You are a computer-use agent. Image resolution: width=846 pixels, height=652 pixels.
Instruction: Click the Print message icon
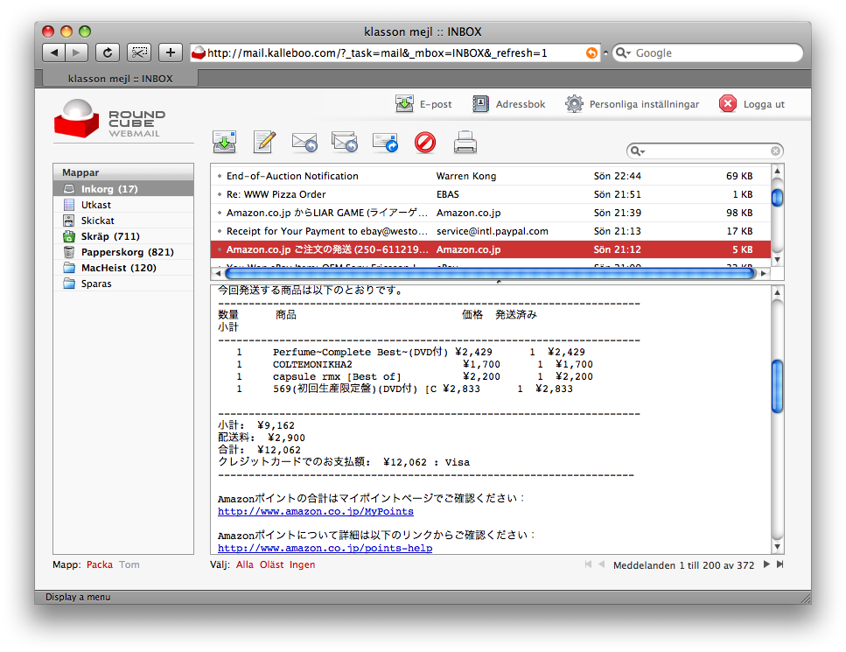465,143
